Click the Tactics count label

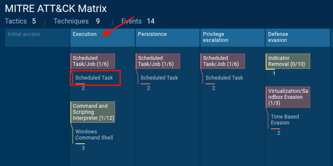point(16,21)
